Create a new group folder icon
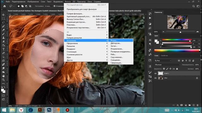 pyautogui.click(x=190, y=105)
